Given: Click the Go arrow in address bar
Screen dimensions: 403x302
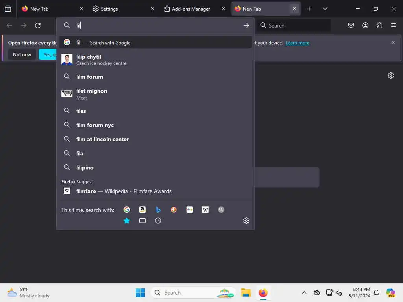Looking at the screenshot, I should [246, 26].
